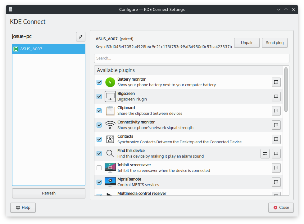This screenshot has height=224, width=304.
Task: Maximize the KDE Connect Settings window
Action: pos(286,9)
